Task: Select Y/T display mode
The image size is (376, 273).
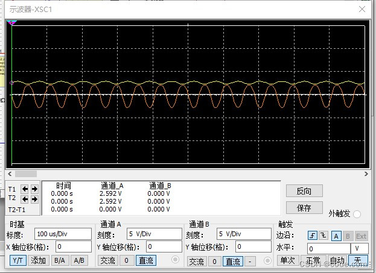Action: tap(18, 260)
